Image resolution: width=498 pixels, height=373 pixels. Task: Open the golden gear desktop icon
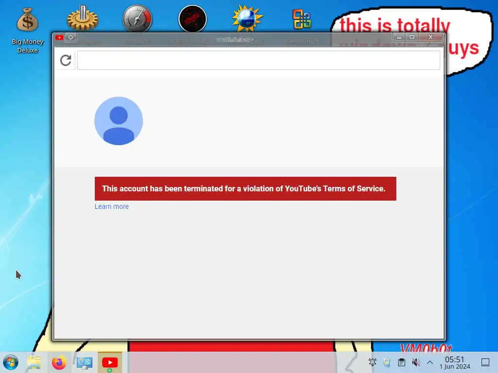83,18
